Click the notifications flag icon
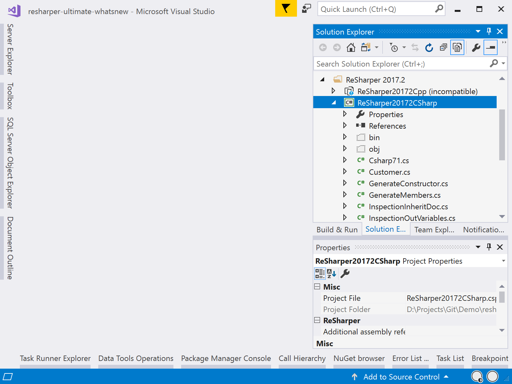This screenshot has width=512, height=384. point(286,8)
